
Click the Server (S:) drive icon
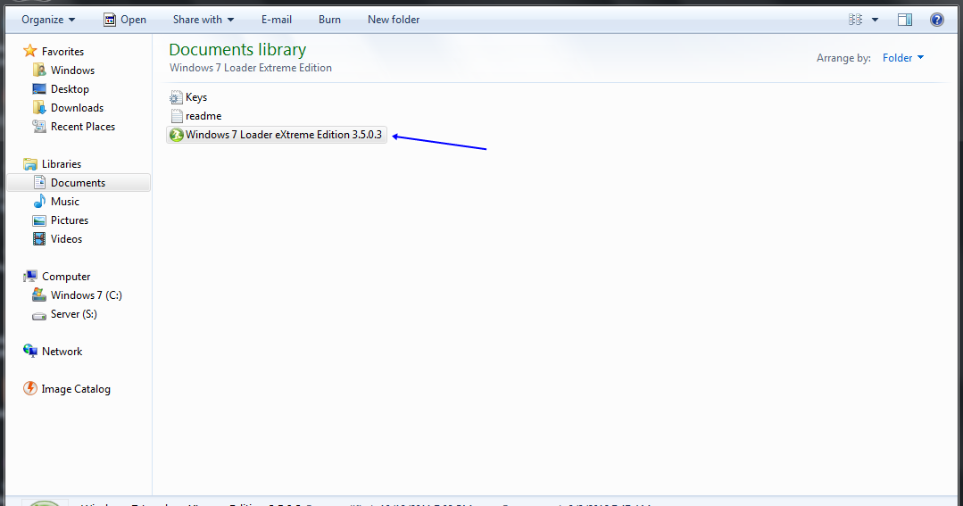pyautogui.click(x=39, y=315)
